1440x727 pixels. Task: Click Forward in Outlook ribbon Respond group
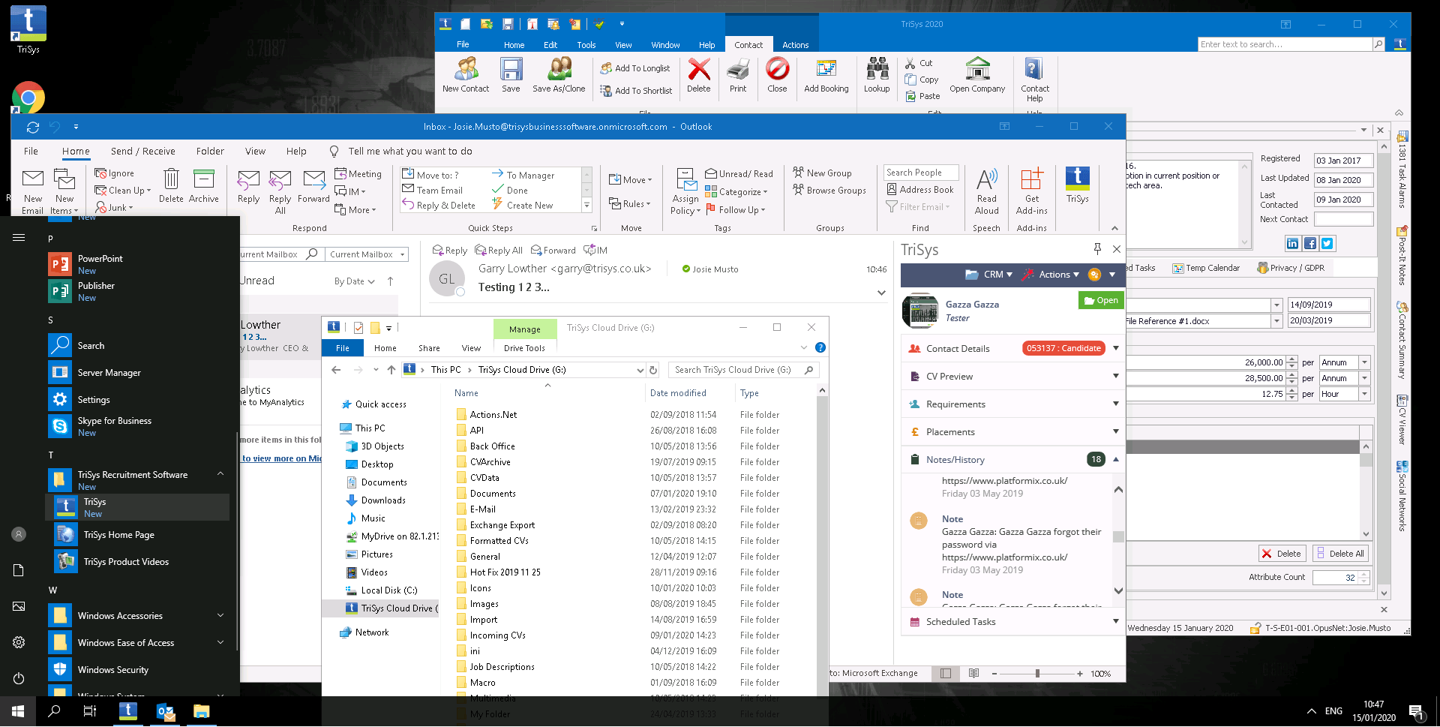313,186
